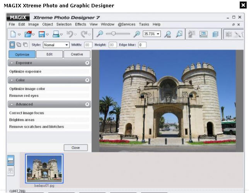Click the film strip view toolbar icon
The width and height of the screenshot is (249, 193).
[203, 34]
